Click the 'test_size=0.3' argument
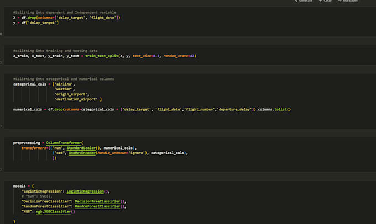Image resolution: width=376 pixels, height=224 pixels. pos(146,56)
